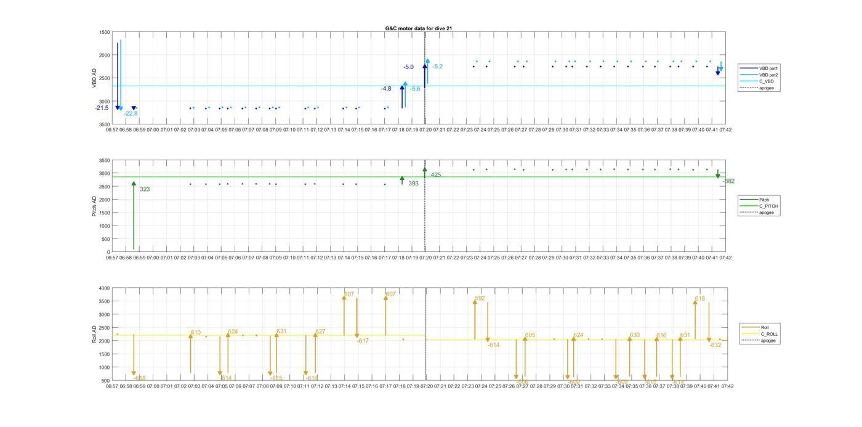This screenshot has height=427, width=862.
Task: Click the '-22.8' VBD data label
Action: point(131,113)
